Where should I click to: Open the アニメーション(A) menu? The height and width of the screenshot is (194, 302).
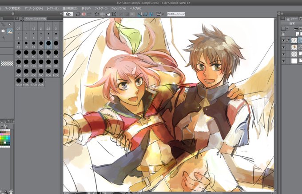coord(34,8)
